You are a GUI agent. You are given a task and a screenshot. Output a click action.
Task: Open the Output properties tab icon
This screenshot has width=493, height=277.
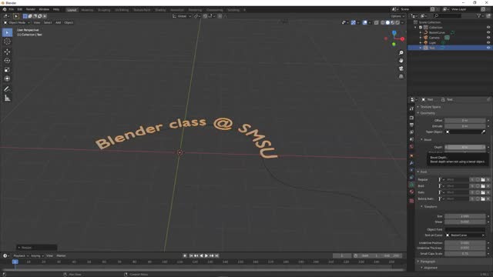[411, 125]
